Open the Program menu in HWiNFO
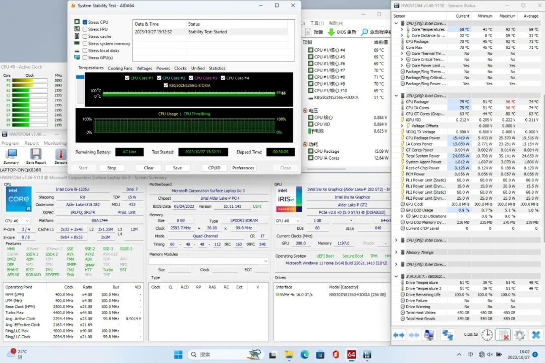The height and width of the screenshot is (363, 545). (x=11, y=143)
